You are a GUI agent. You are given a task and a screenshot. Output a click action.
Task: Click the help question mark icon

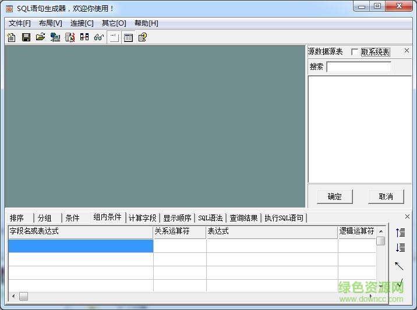tap(143, 37)
